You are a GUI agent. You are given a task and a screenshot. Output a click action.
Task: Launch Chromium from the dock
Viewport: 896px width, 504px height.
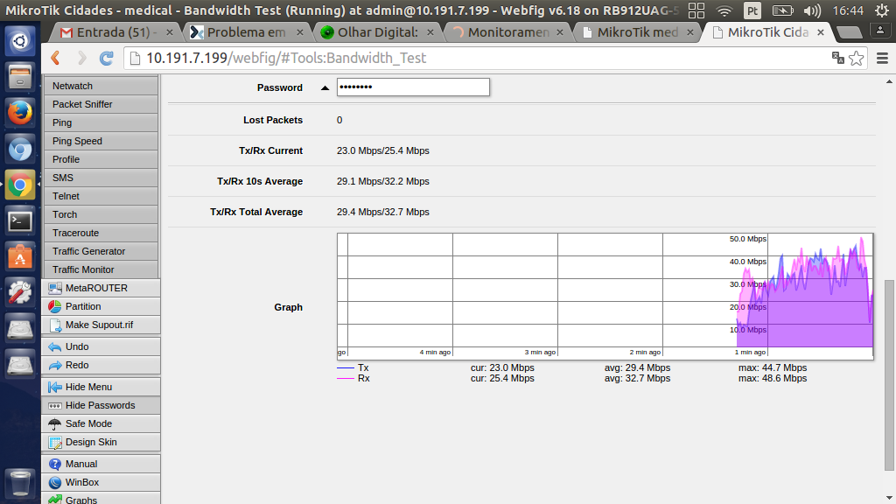coord(20,150)
